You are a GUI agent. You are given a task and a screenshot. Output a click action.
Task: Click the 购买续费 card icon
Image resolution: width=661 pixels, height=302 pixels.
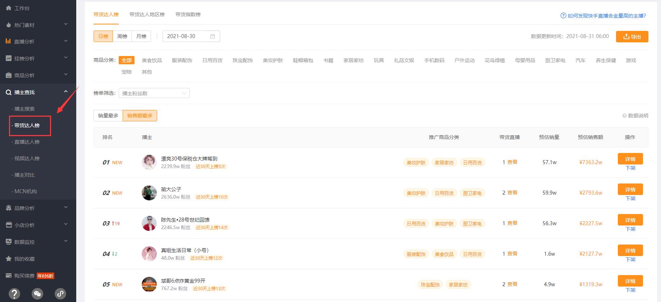pos(9,275)
